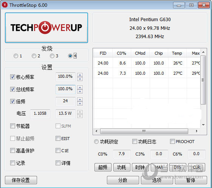Click the 倍频 value field showing 24
212x188 pixels.
point(65,101)
